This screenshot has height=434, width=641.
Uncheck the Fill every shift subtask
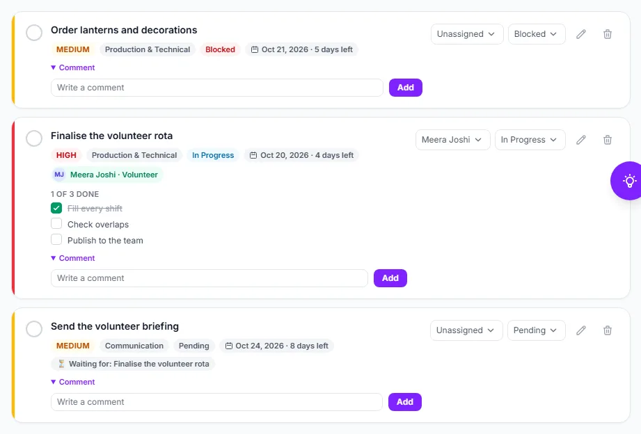[56, 209]
